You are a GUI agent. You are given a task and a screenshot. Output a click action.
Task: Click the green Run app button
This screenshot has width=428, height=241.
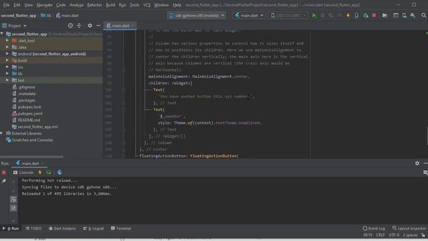click(314, 15)
